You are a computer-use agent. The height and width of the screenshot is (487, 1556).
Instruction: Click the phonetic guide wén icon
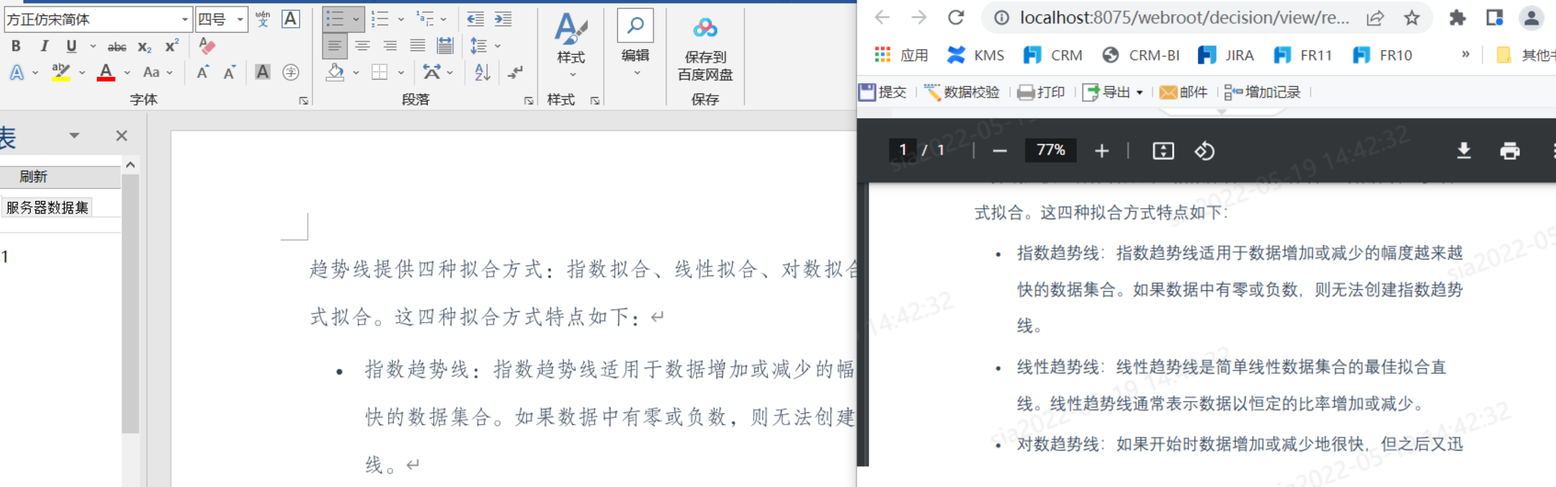(x=263, y=20)
